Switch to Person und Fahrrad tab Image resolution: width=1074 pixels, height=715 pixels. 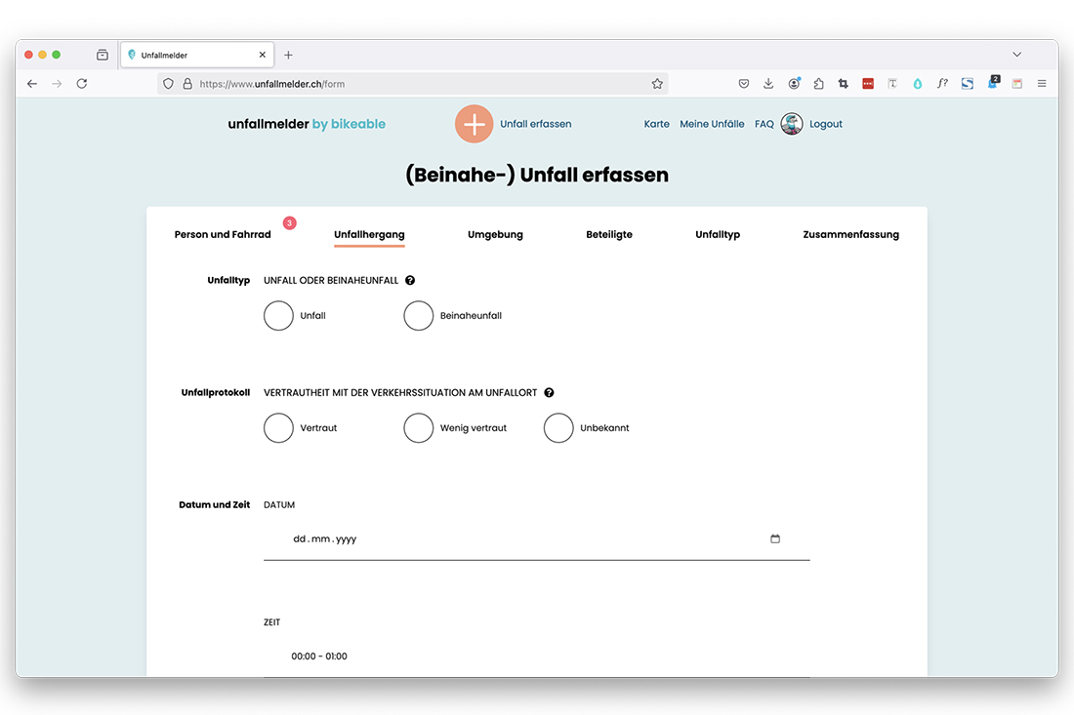pyautogui.click(x=223, y=234)
